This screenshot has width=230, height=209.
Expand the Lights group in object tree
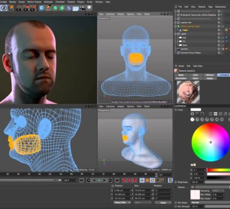[x=176, y=34]
